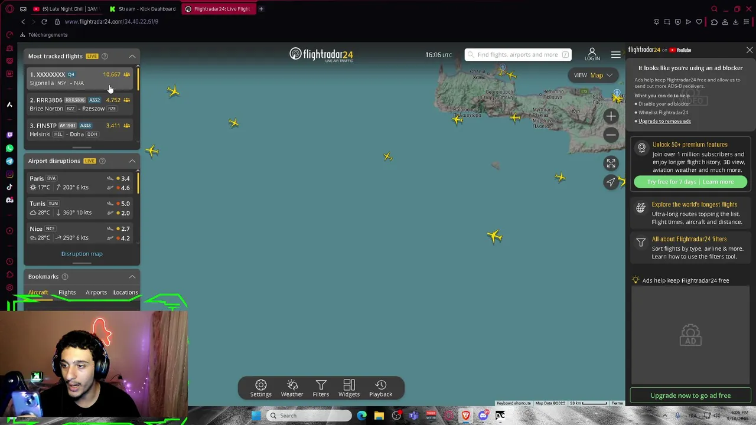Open the LOG IN user icon

coord(592,54)
